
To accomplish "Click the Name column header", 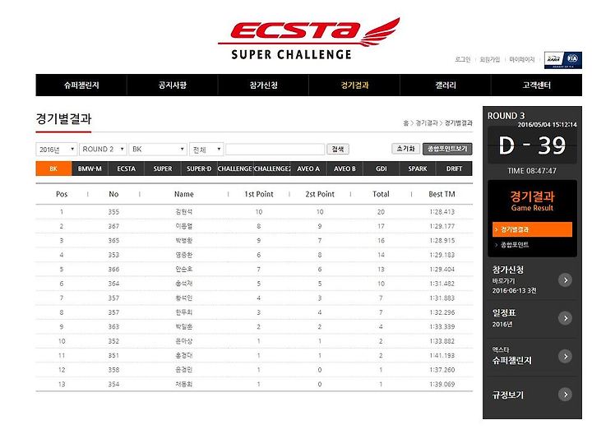I will click(x=184, y=194).
